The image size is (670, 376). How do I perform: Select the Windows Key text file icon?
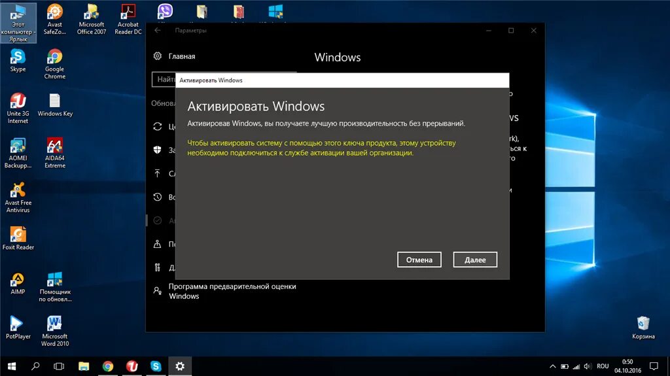click(x=55, y=105)
